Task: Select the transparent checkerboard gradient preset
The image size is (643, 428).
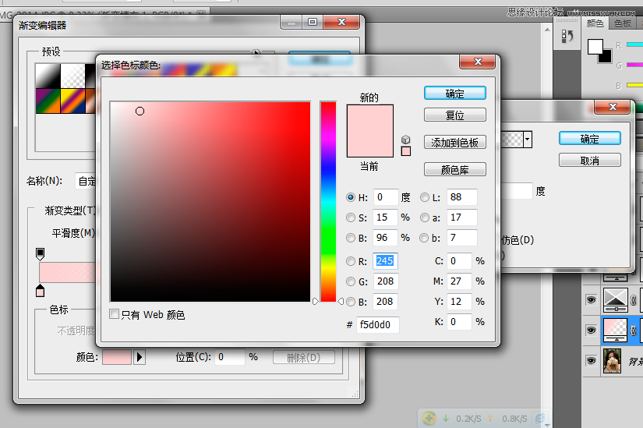Action: [72, 76]
